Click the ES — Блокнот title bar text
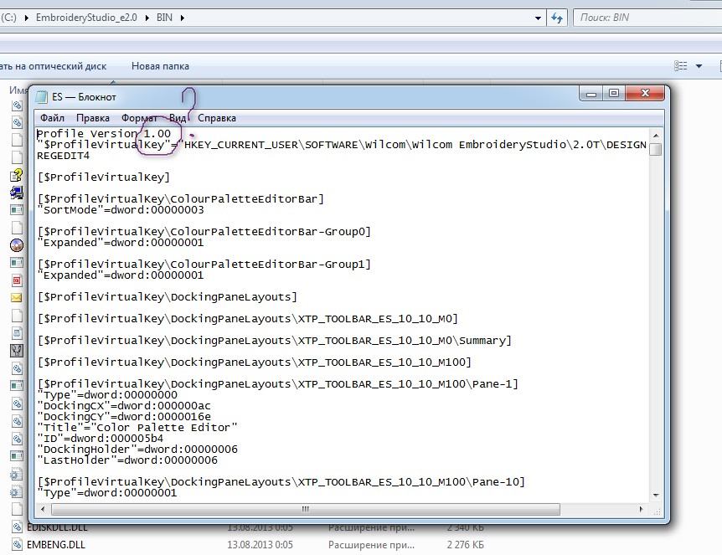Screen dimensions: 722x555 [84, 97]
